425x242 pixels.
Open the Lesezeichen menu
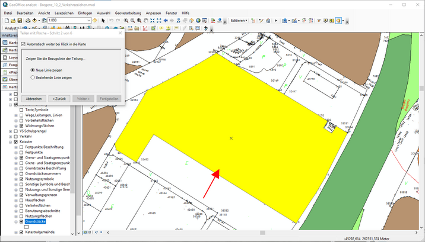tap(64, 12)
